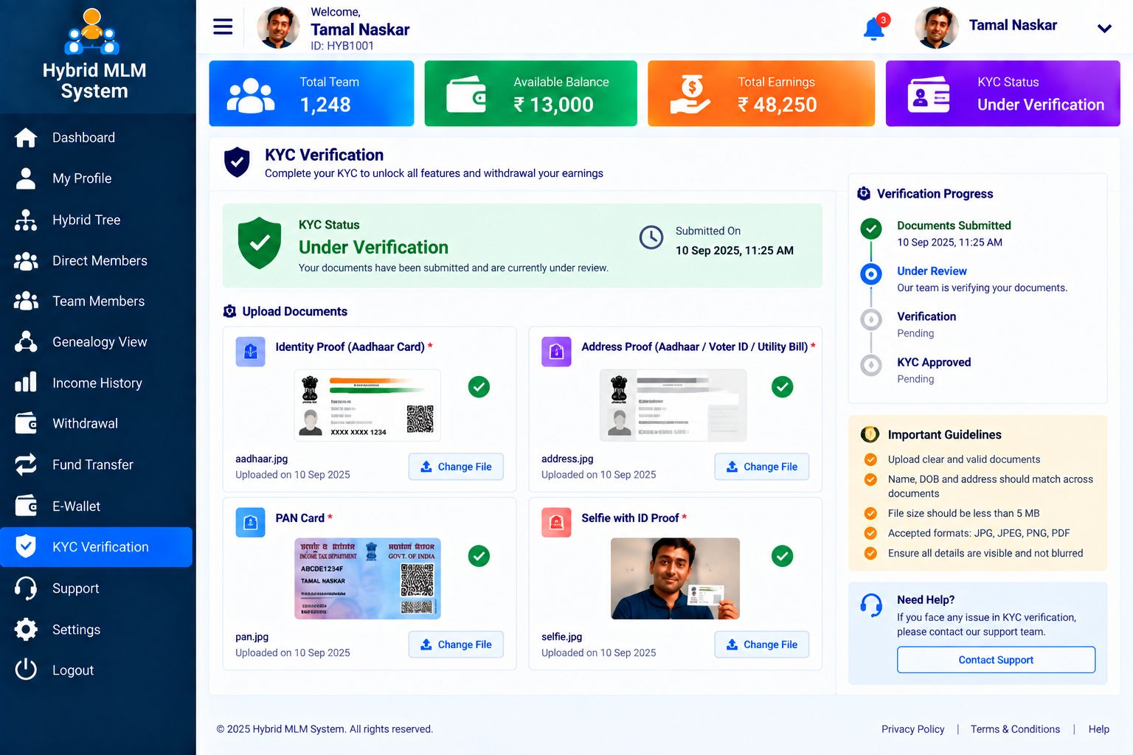
Task: Click the Settings gear icon
Action: [x=26, y=630]
